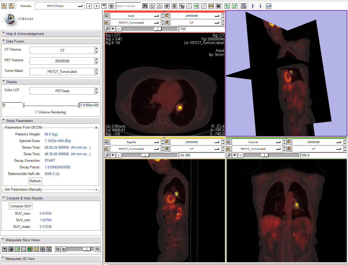Viewport: 348px width, 265px height.
Task: Click the redo arrow in top toolbar
Action: pyautogui.click(x=235, y=6)
